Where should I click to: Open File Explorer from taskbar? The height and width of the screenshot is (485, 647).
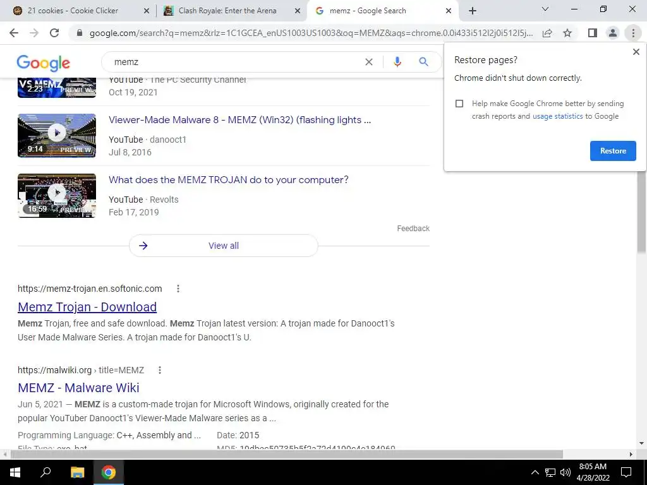[x=77, y=472]
